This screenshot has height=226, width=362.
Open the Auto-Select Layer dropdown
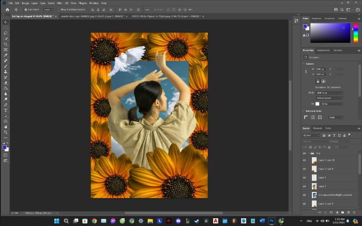(x=49, y=10)
